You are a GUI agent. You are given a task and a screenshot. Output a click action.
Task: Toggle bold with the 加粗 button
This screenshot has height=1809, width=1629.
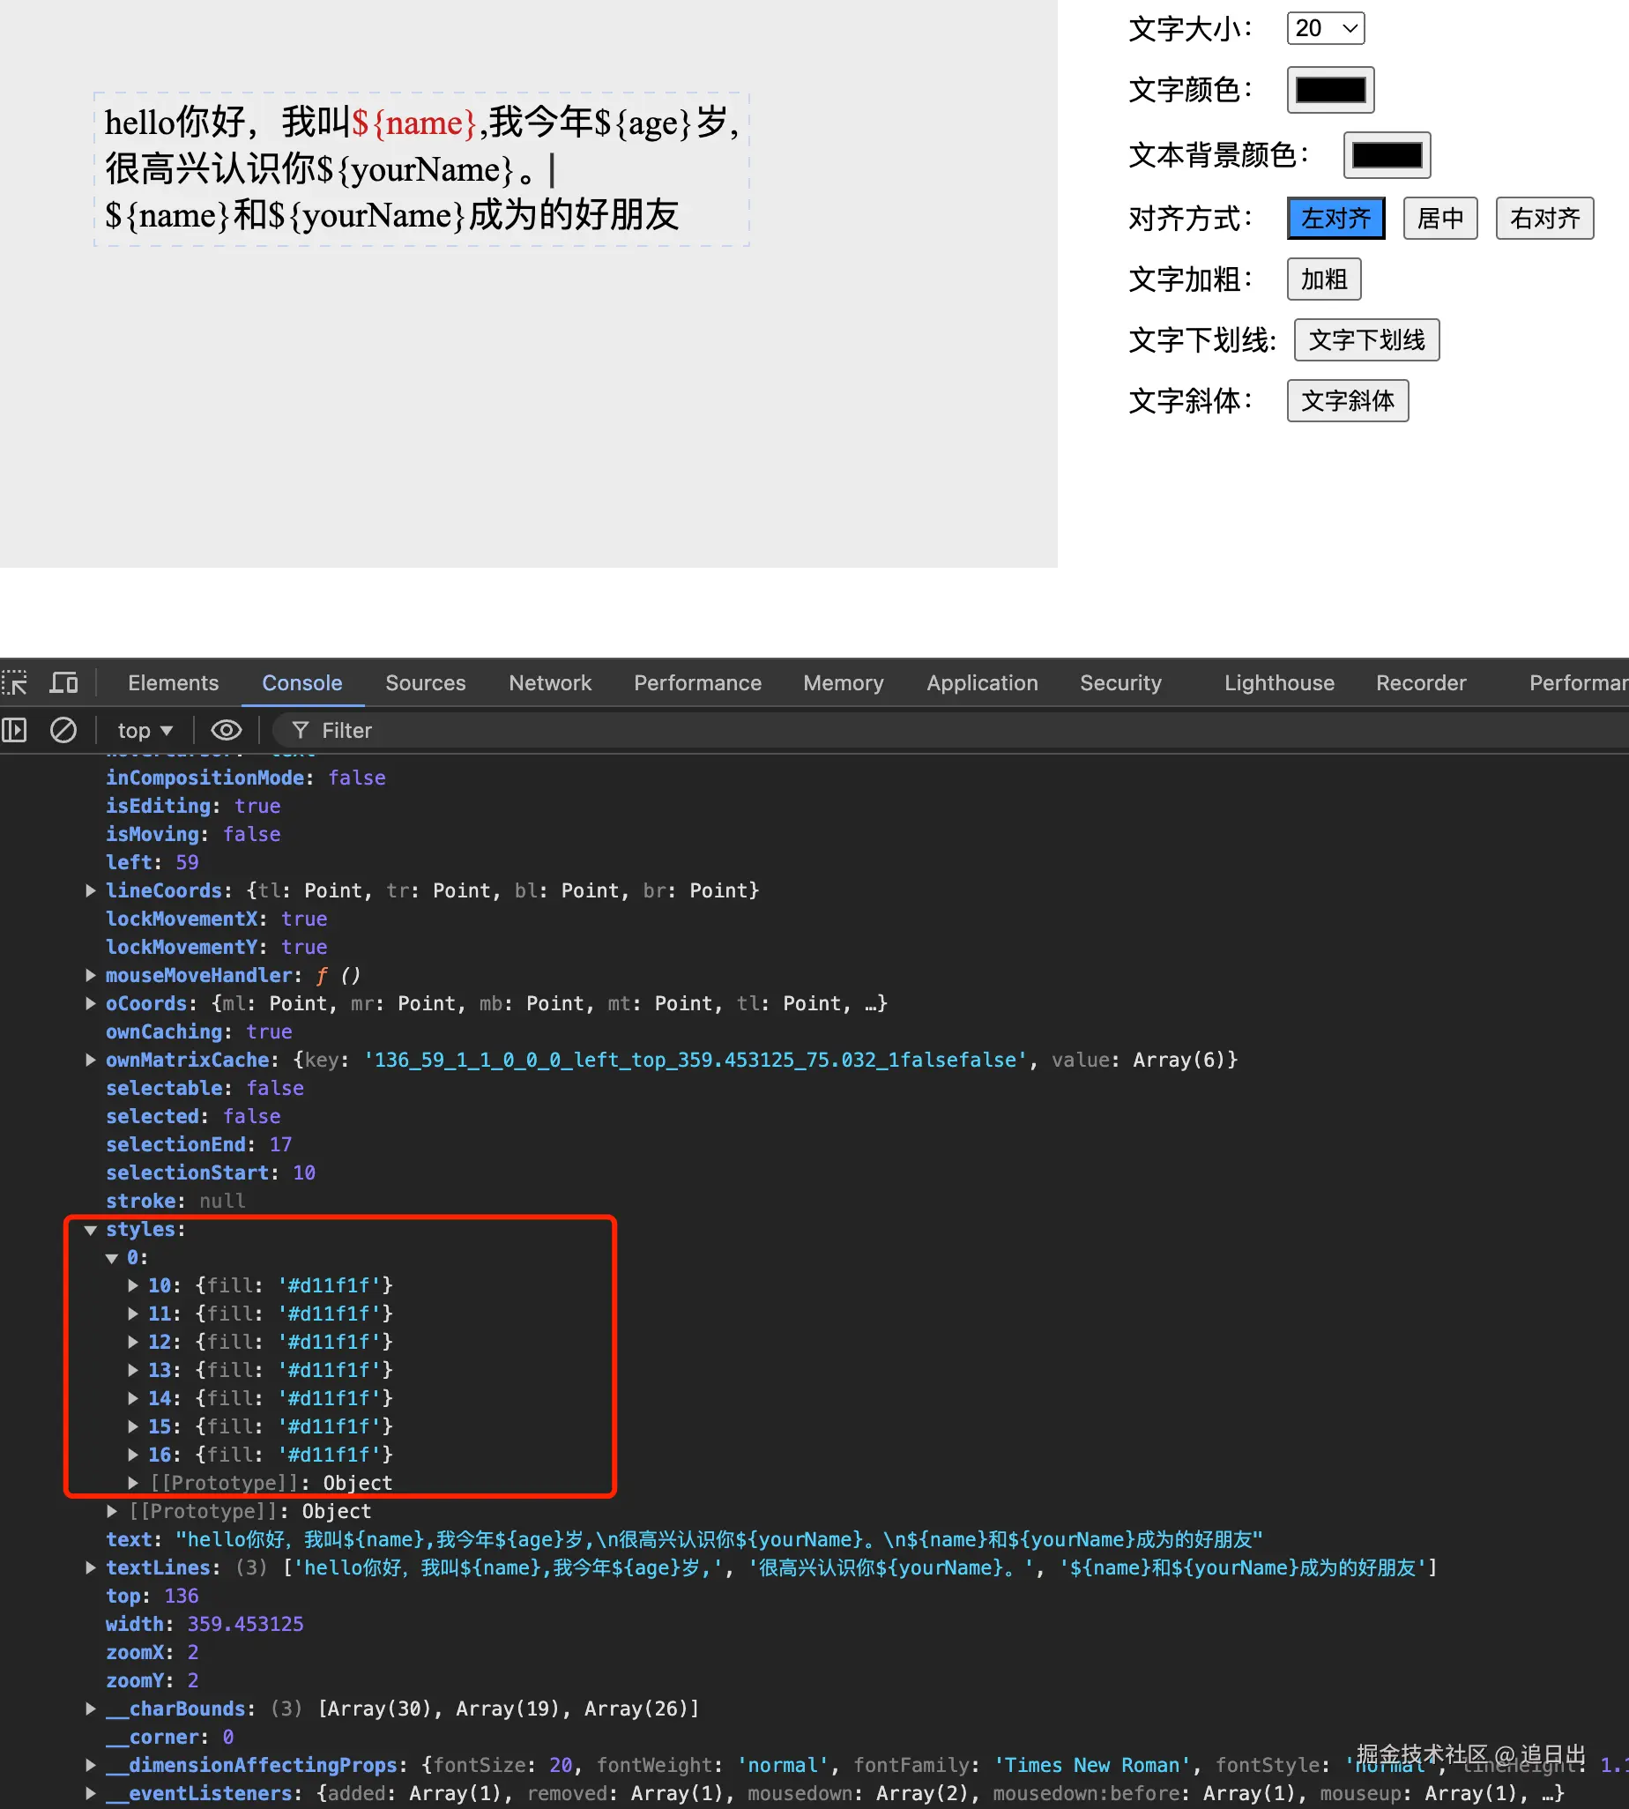click(1324, 279)
